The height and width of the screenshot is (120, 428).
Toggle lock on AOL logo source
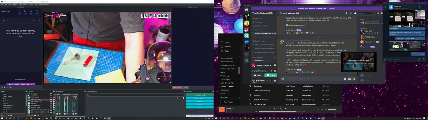point(54,103)
